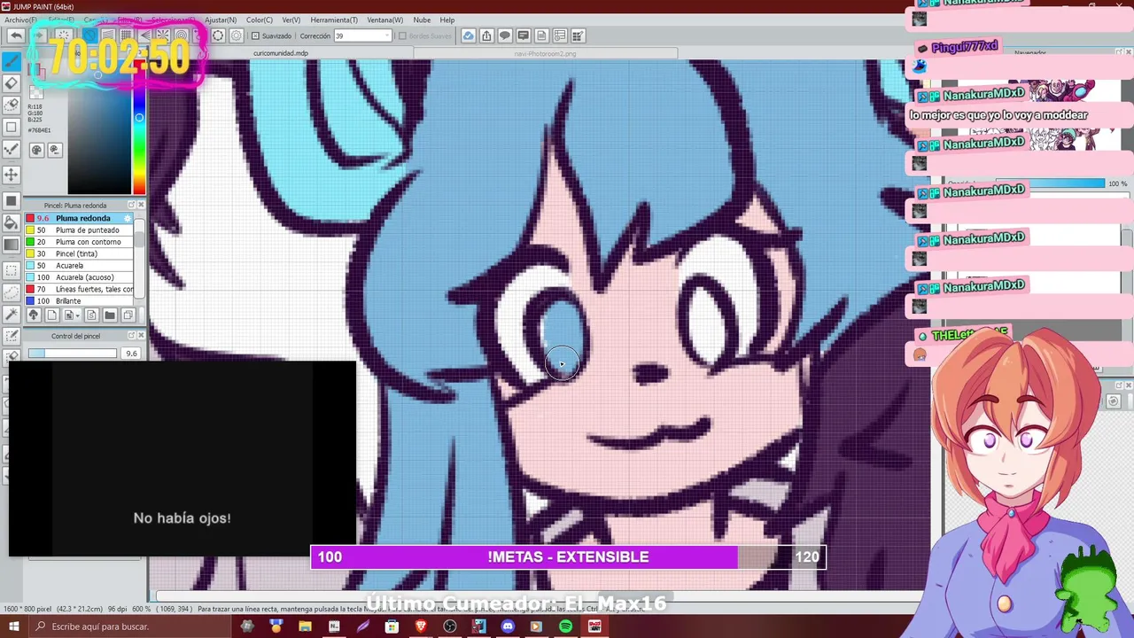Open the Ajustar(N) menu
The image size is (1134, 638).
tap(220, 19)
